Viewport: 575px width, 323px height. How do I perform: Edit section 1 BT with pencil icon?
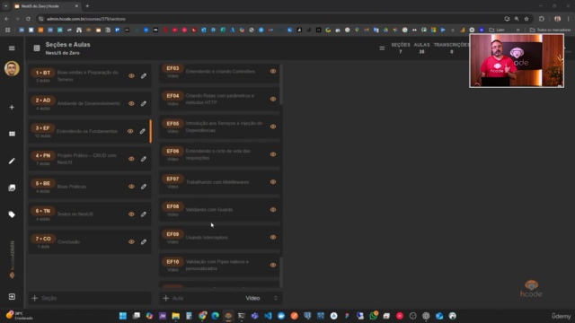click(144, 75)
